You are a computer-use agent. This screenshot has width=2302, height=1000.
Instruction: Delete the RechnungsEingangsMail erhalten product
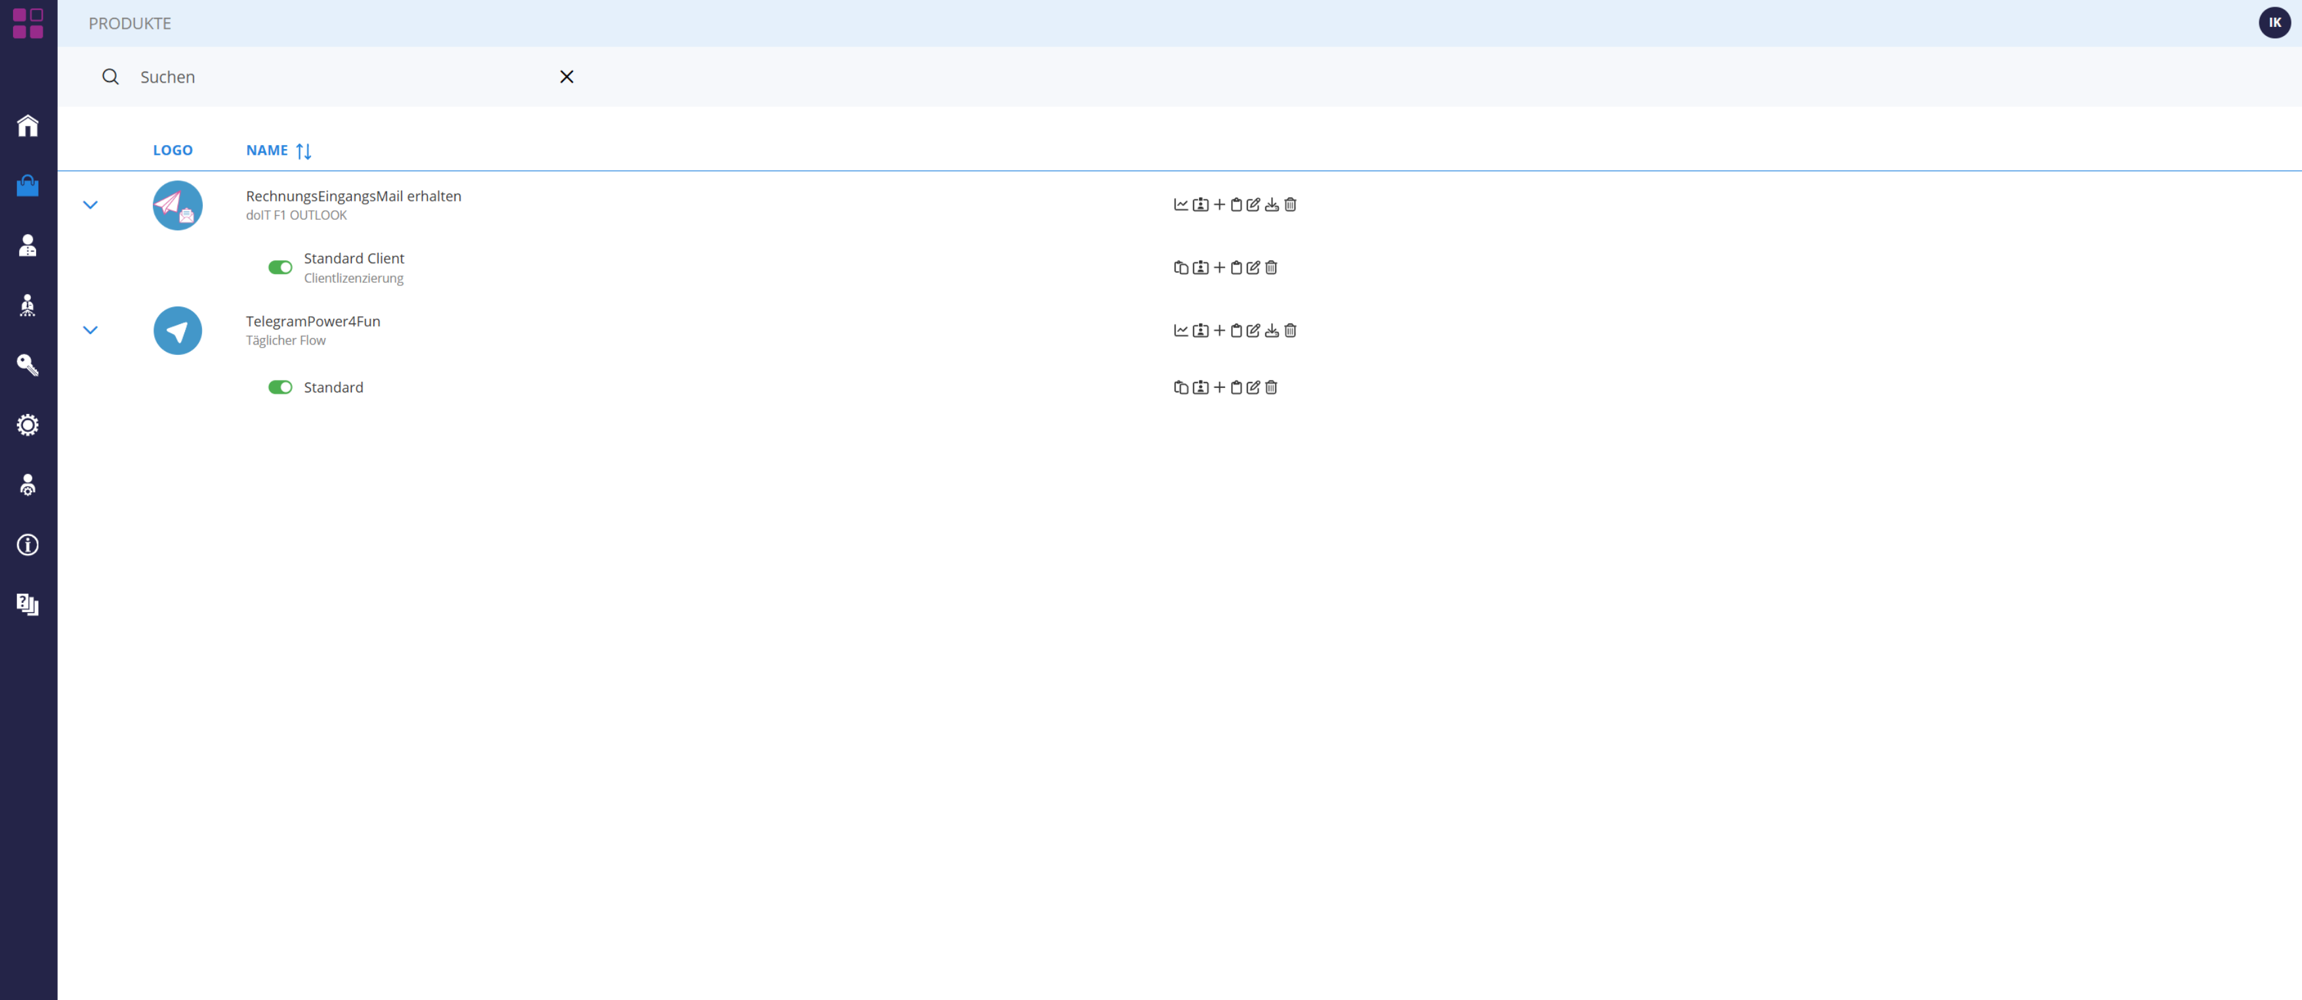click(x=1290, y=205)
